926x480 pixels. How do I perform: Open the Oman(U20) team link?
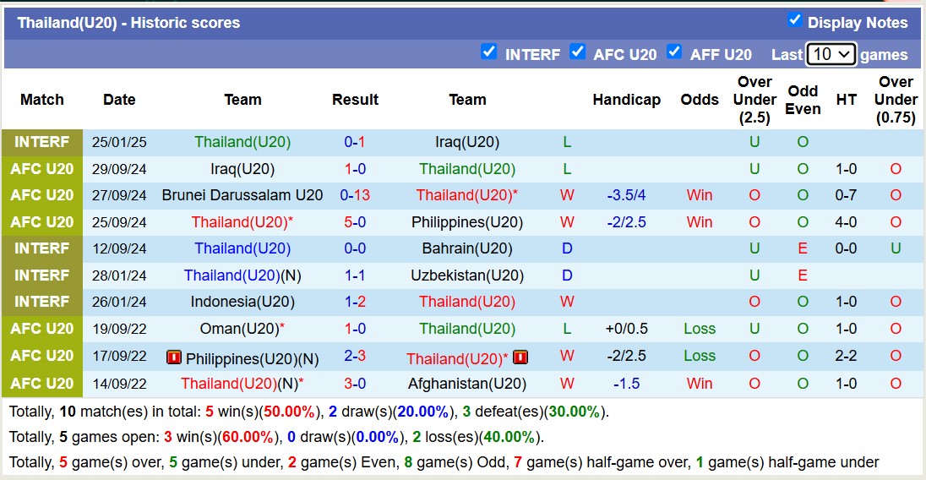[x=238, y=329]
